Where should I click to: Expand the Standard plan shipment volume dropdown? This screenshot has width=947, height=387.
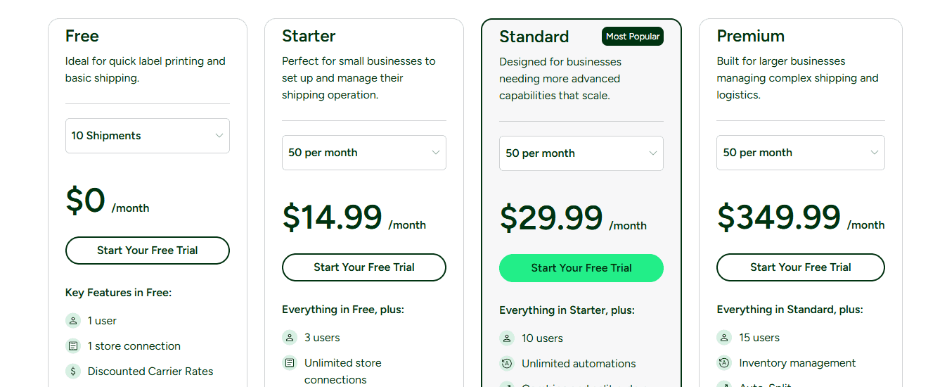pyautogui.click(x=581, y=153)
